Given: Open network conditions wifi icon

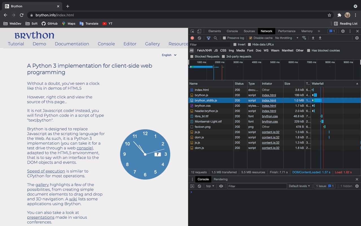Looking at the screenshot, I should (304, 38).
